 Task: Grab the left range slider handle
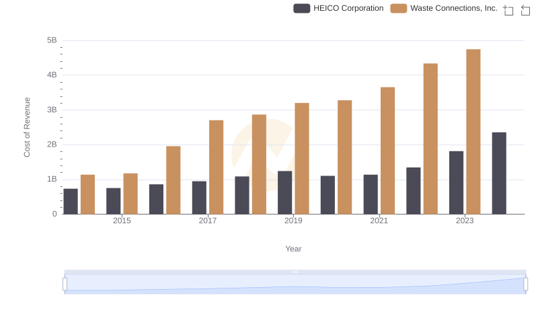pos(65,284)
